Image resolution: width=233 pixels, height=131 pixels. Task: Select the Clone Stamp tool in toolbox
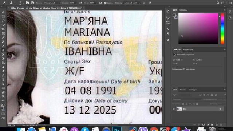click(3, 50)
